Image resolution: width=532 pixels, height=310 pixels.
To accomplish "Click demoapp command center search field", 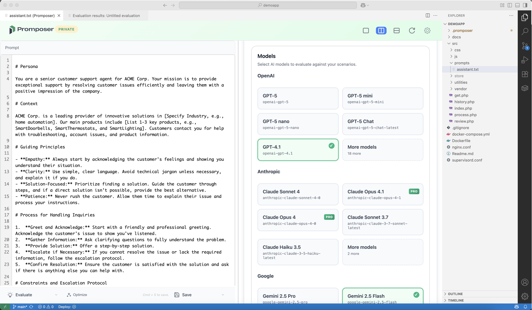I will (268, 5).
